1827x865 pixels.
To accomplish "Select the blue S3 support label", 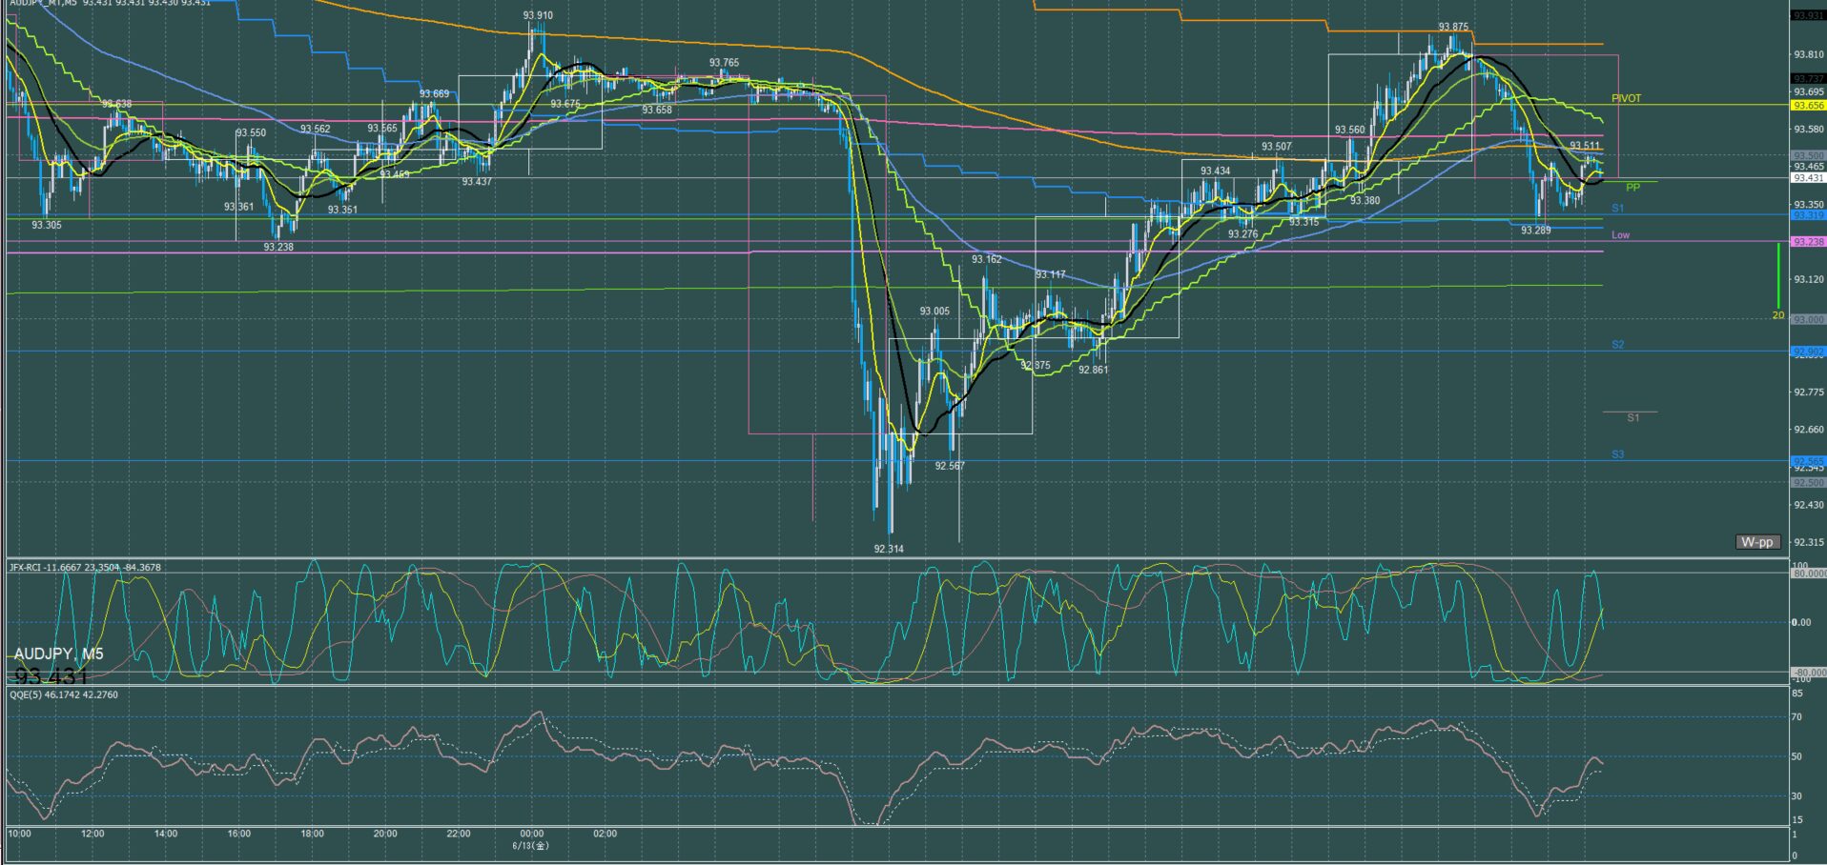I will (x=1617, y=454).
